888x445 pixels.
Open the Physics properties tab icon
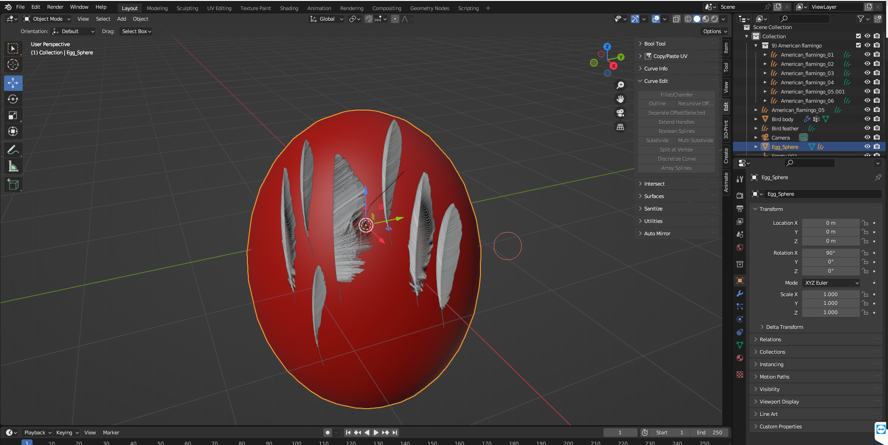click(740, 319)
